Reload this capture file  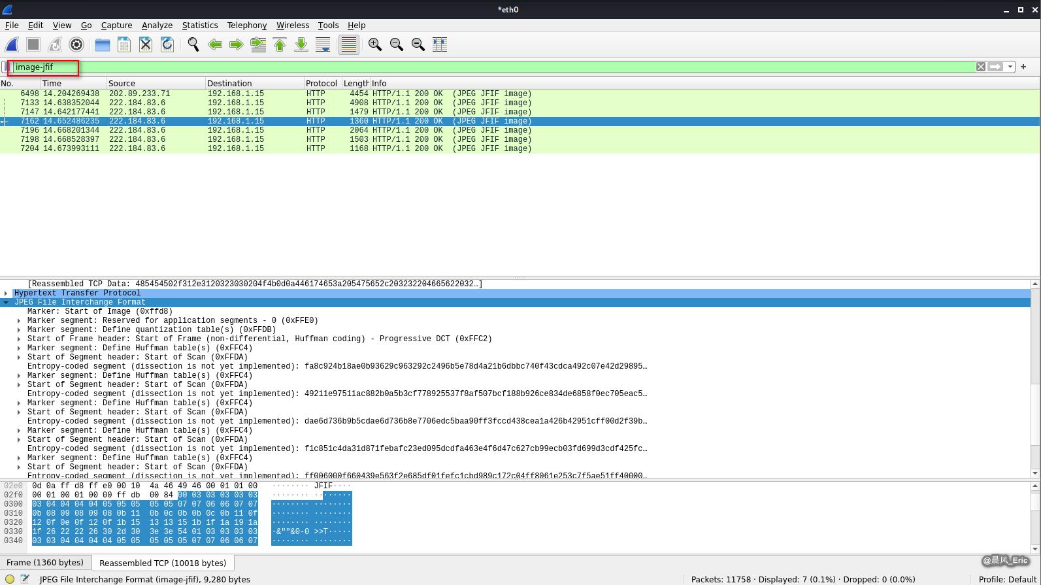pyautogui.click(x=167, y=44)
